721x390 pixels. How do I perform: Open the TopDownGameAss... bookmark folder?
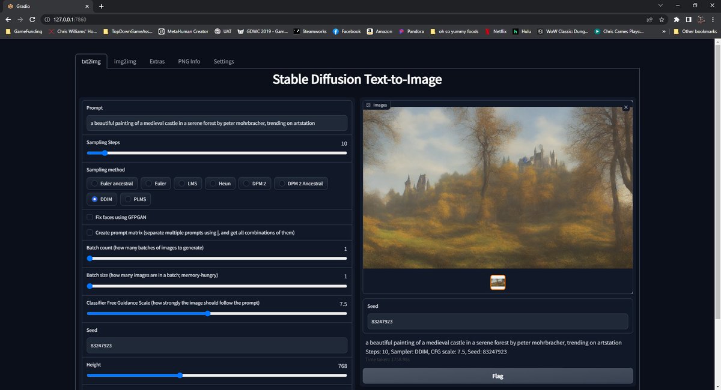[x=127, y=31]
